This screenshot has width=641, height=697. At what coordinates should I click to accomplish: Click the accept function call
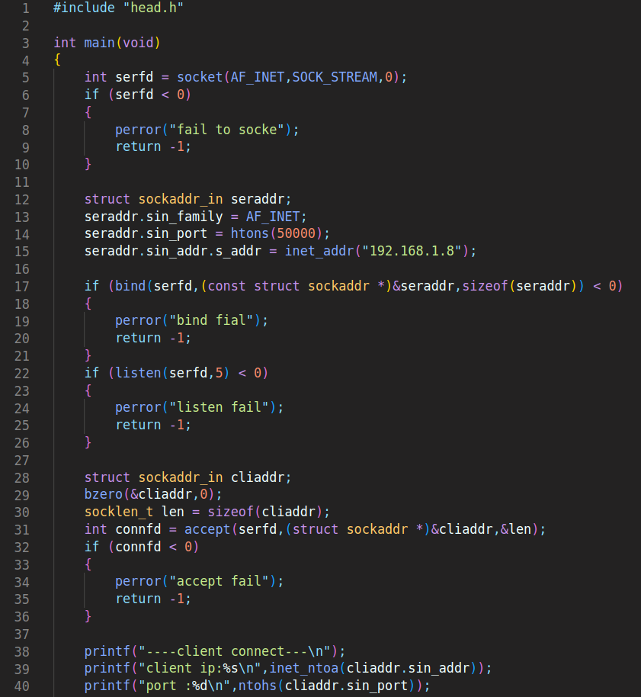207,529
